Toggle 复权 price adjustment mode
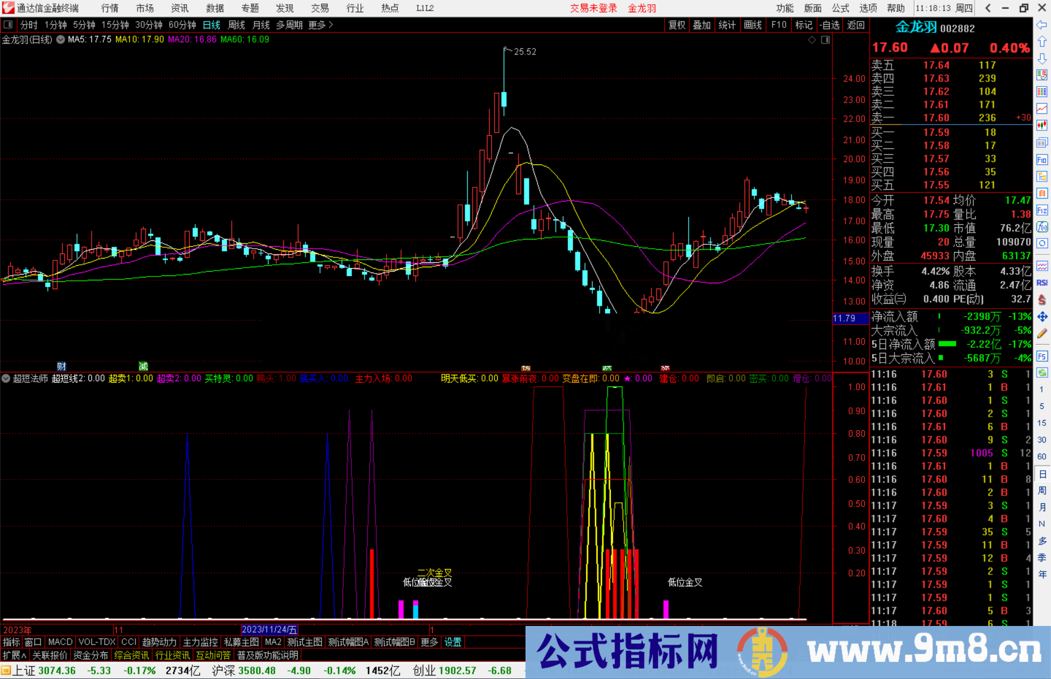Screen dimensions: 1051x679 coord(676,25)
